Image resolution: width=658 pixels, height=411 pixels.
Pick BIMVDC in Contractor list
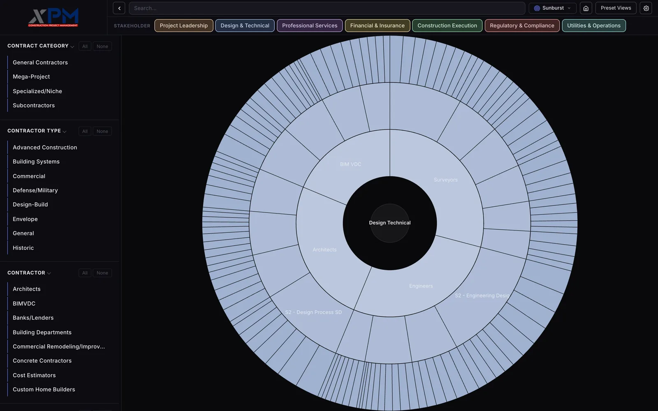24,303
